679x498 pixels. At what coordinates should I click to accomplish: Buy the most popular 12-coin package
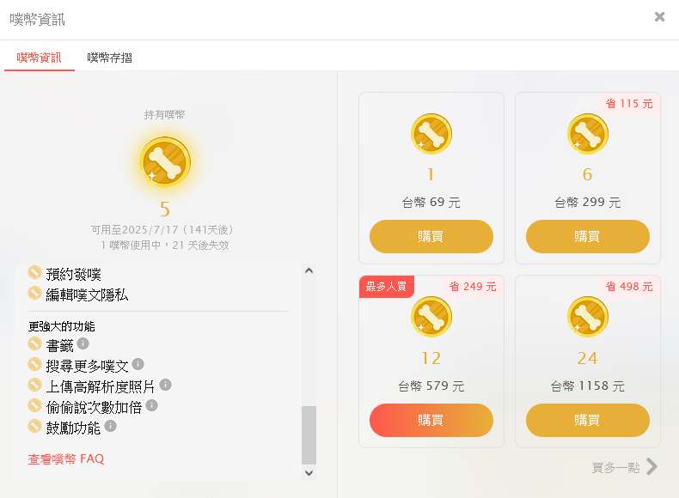coord(431,420)
